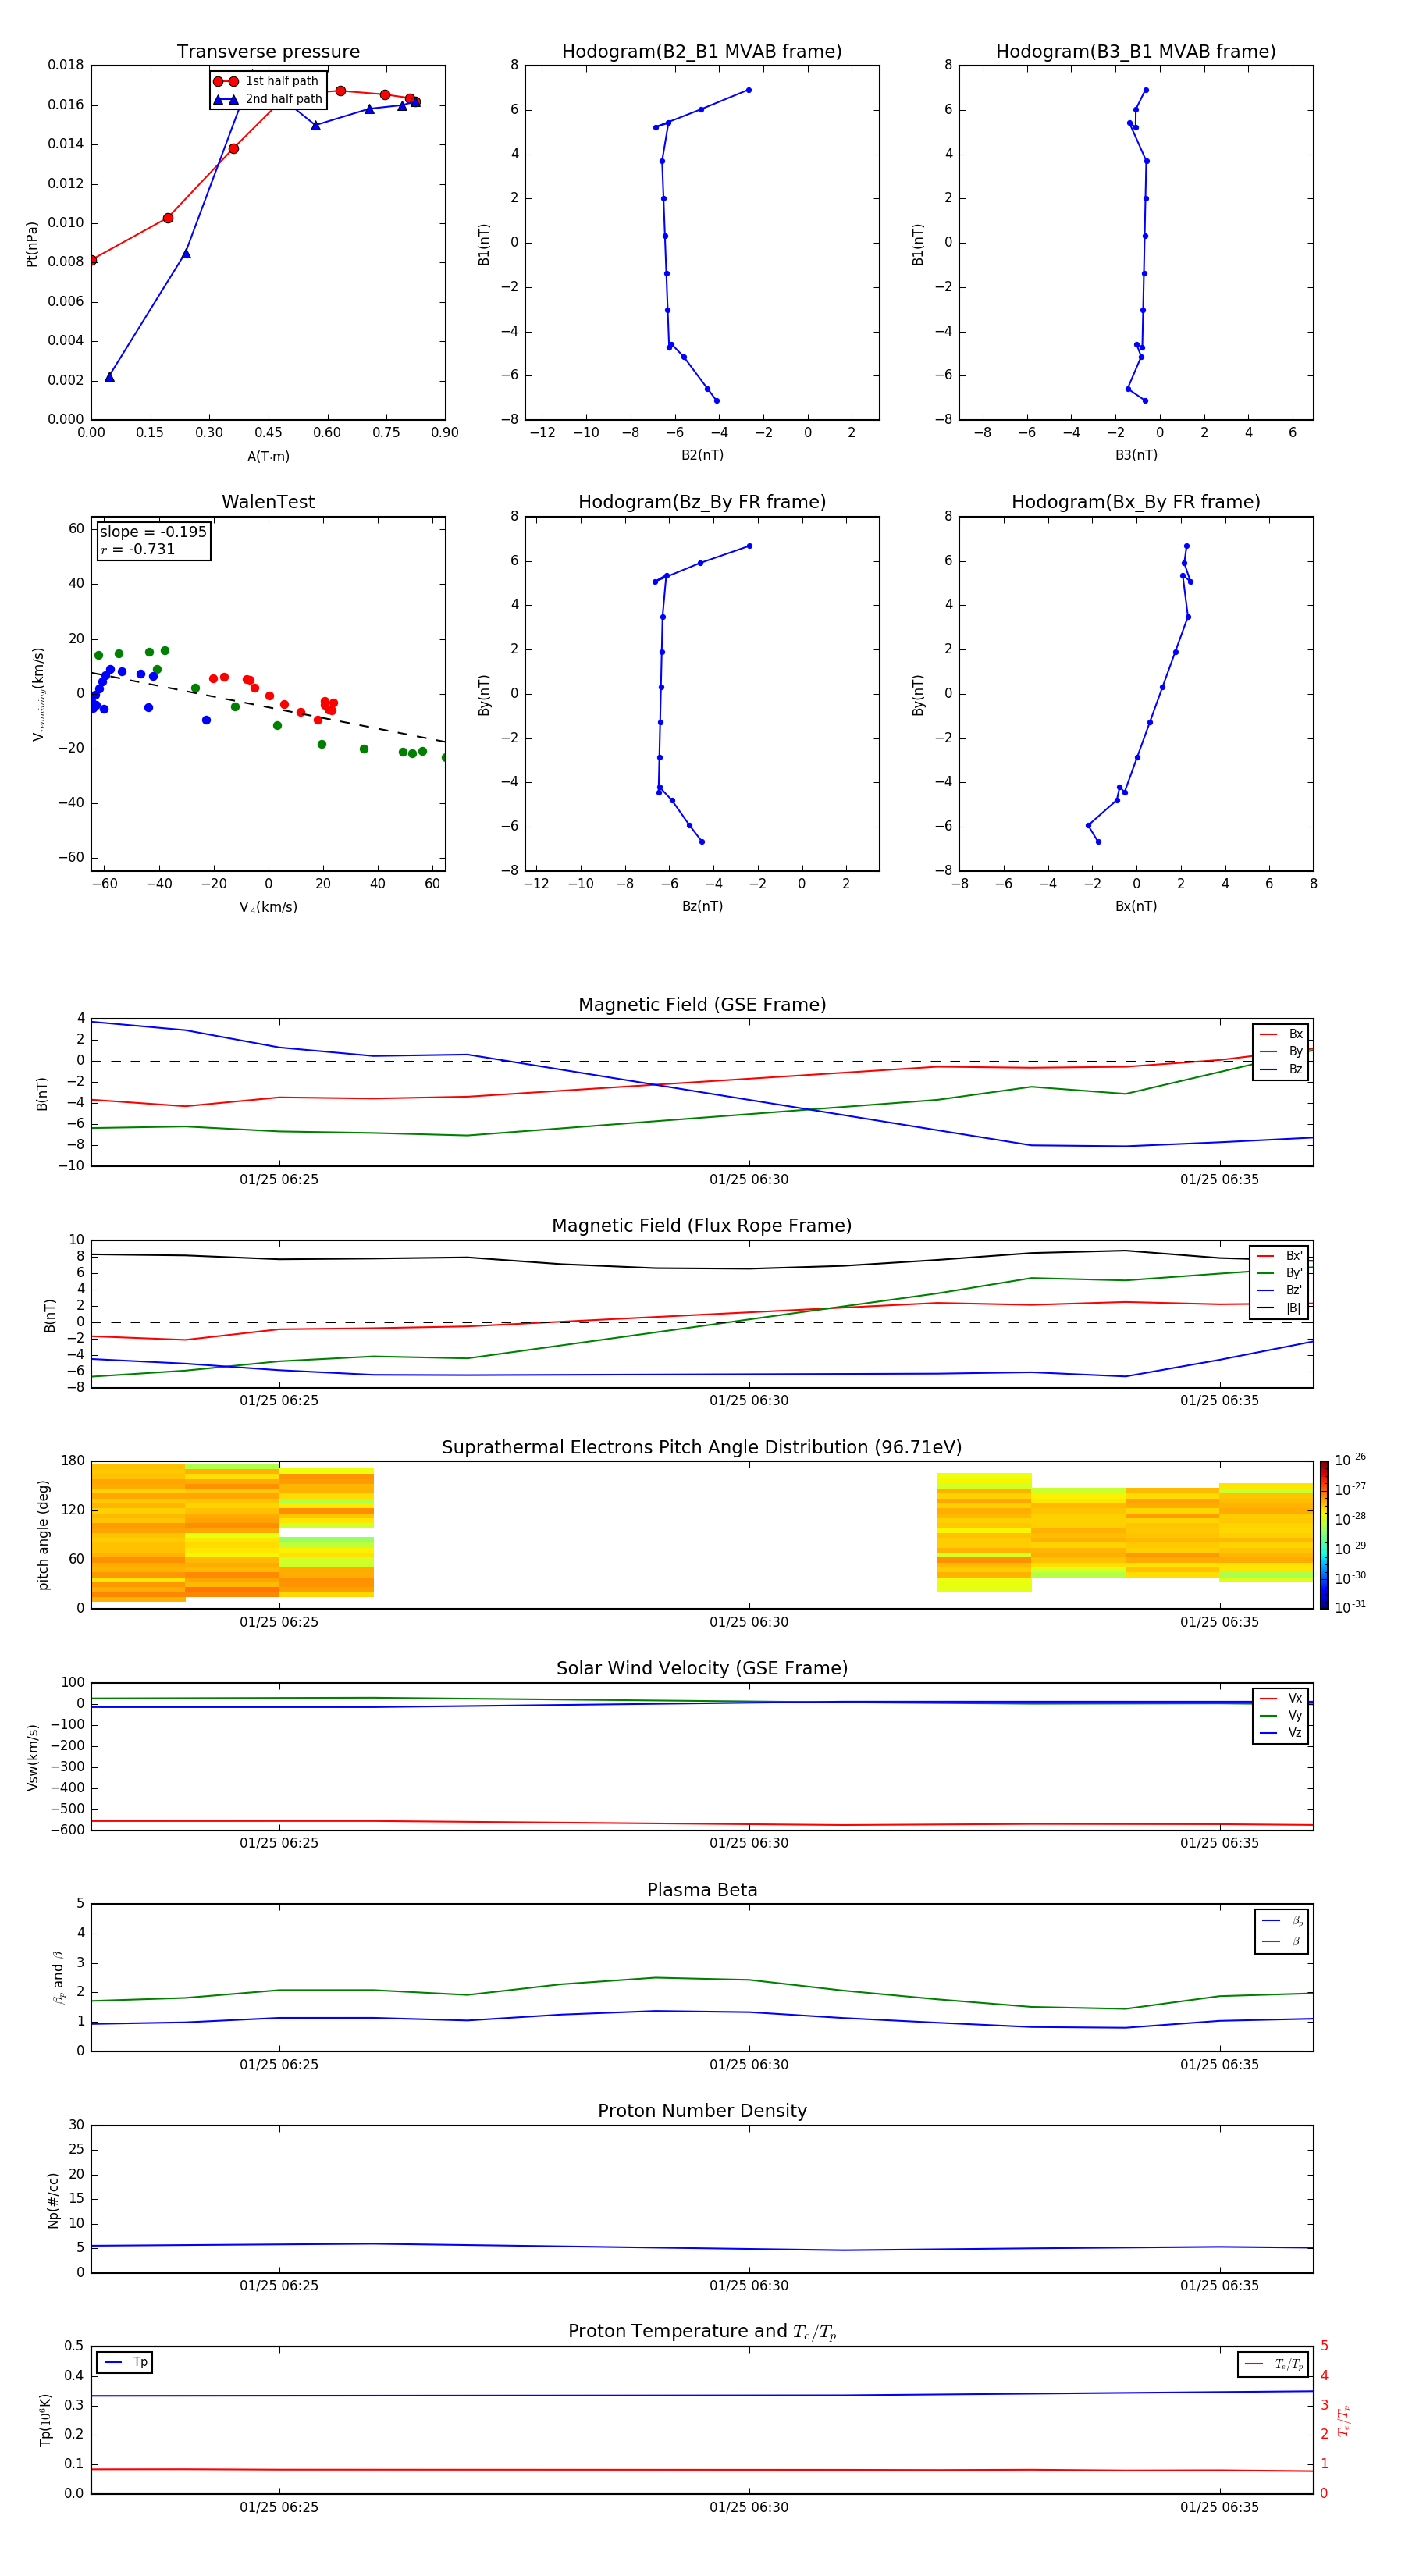Image resolution: width=1405 pixels, height=2576 pixels.
Task: Click the "Plasma Beta" panel title
Action: (702, 1890)
